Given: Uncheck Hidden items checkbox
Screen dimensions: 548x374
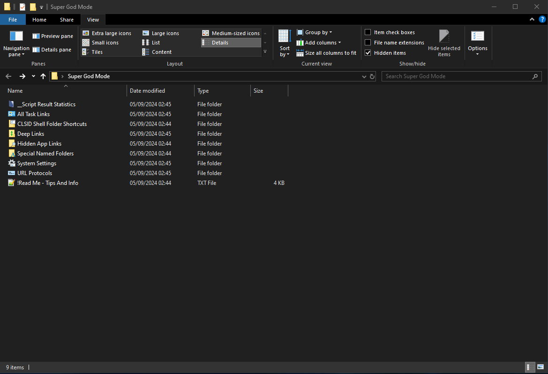Looking at the screenshot, I should tap(368, 53).
